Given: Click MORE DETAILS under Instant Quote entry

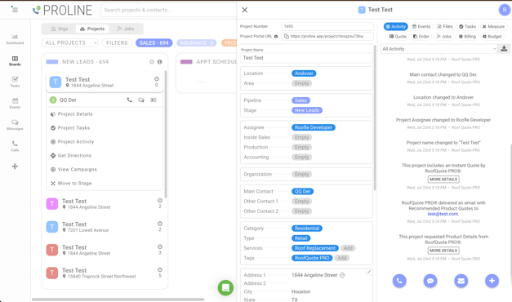Looking at the screenshot, I should [x=443, y=180].
